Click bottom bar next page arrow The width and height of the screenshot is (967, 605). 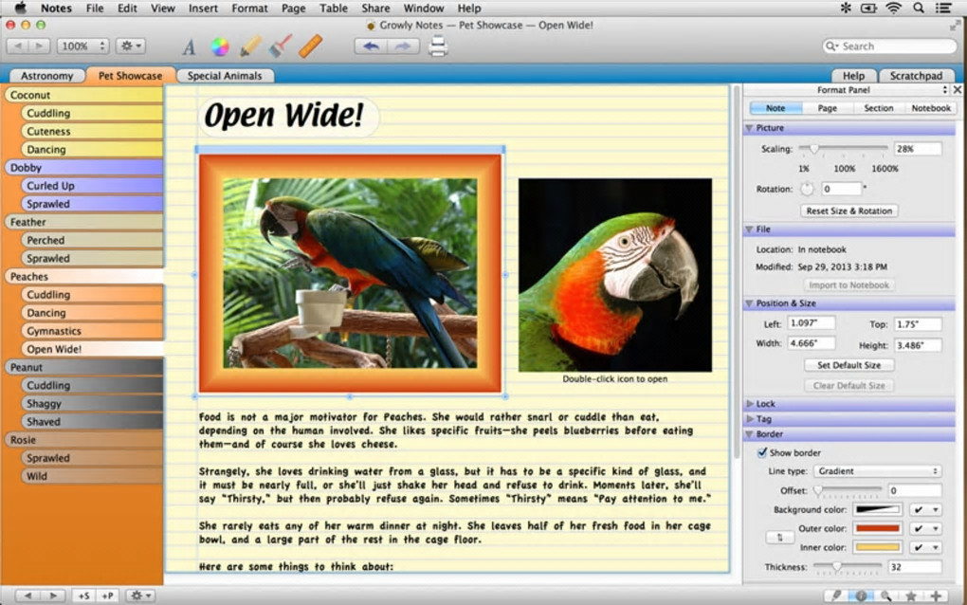[53, 596]
